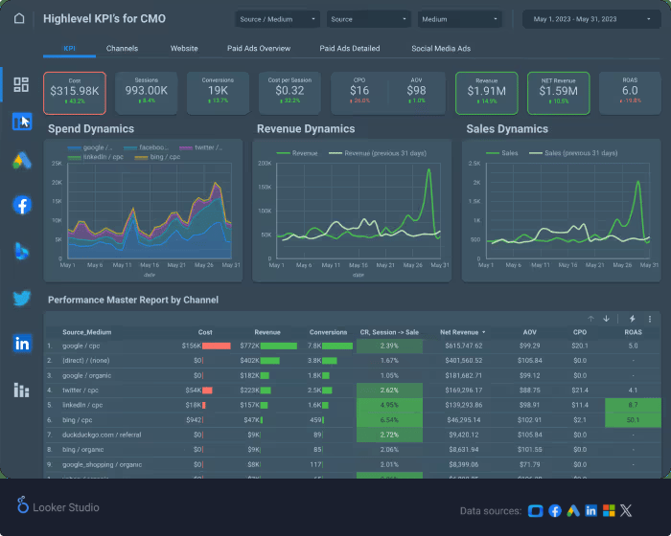Open Bing sidebar icon

point(21,251)
